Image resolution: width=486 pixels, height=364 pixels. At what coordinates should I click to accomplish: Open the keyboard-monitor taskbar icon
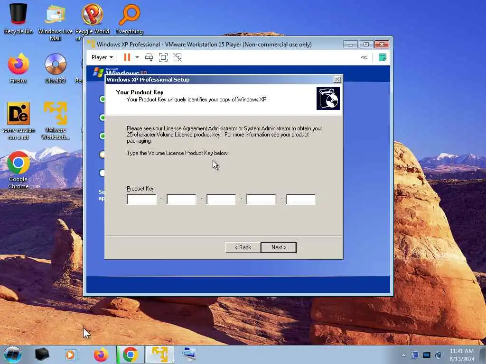click(x=189, y=355)
